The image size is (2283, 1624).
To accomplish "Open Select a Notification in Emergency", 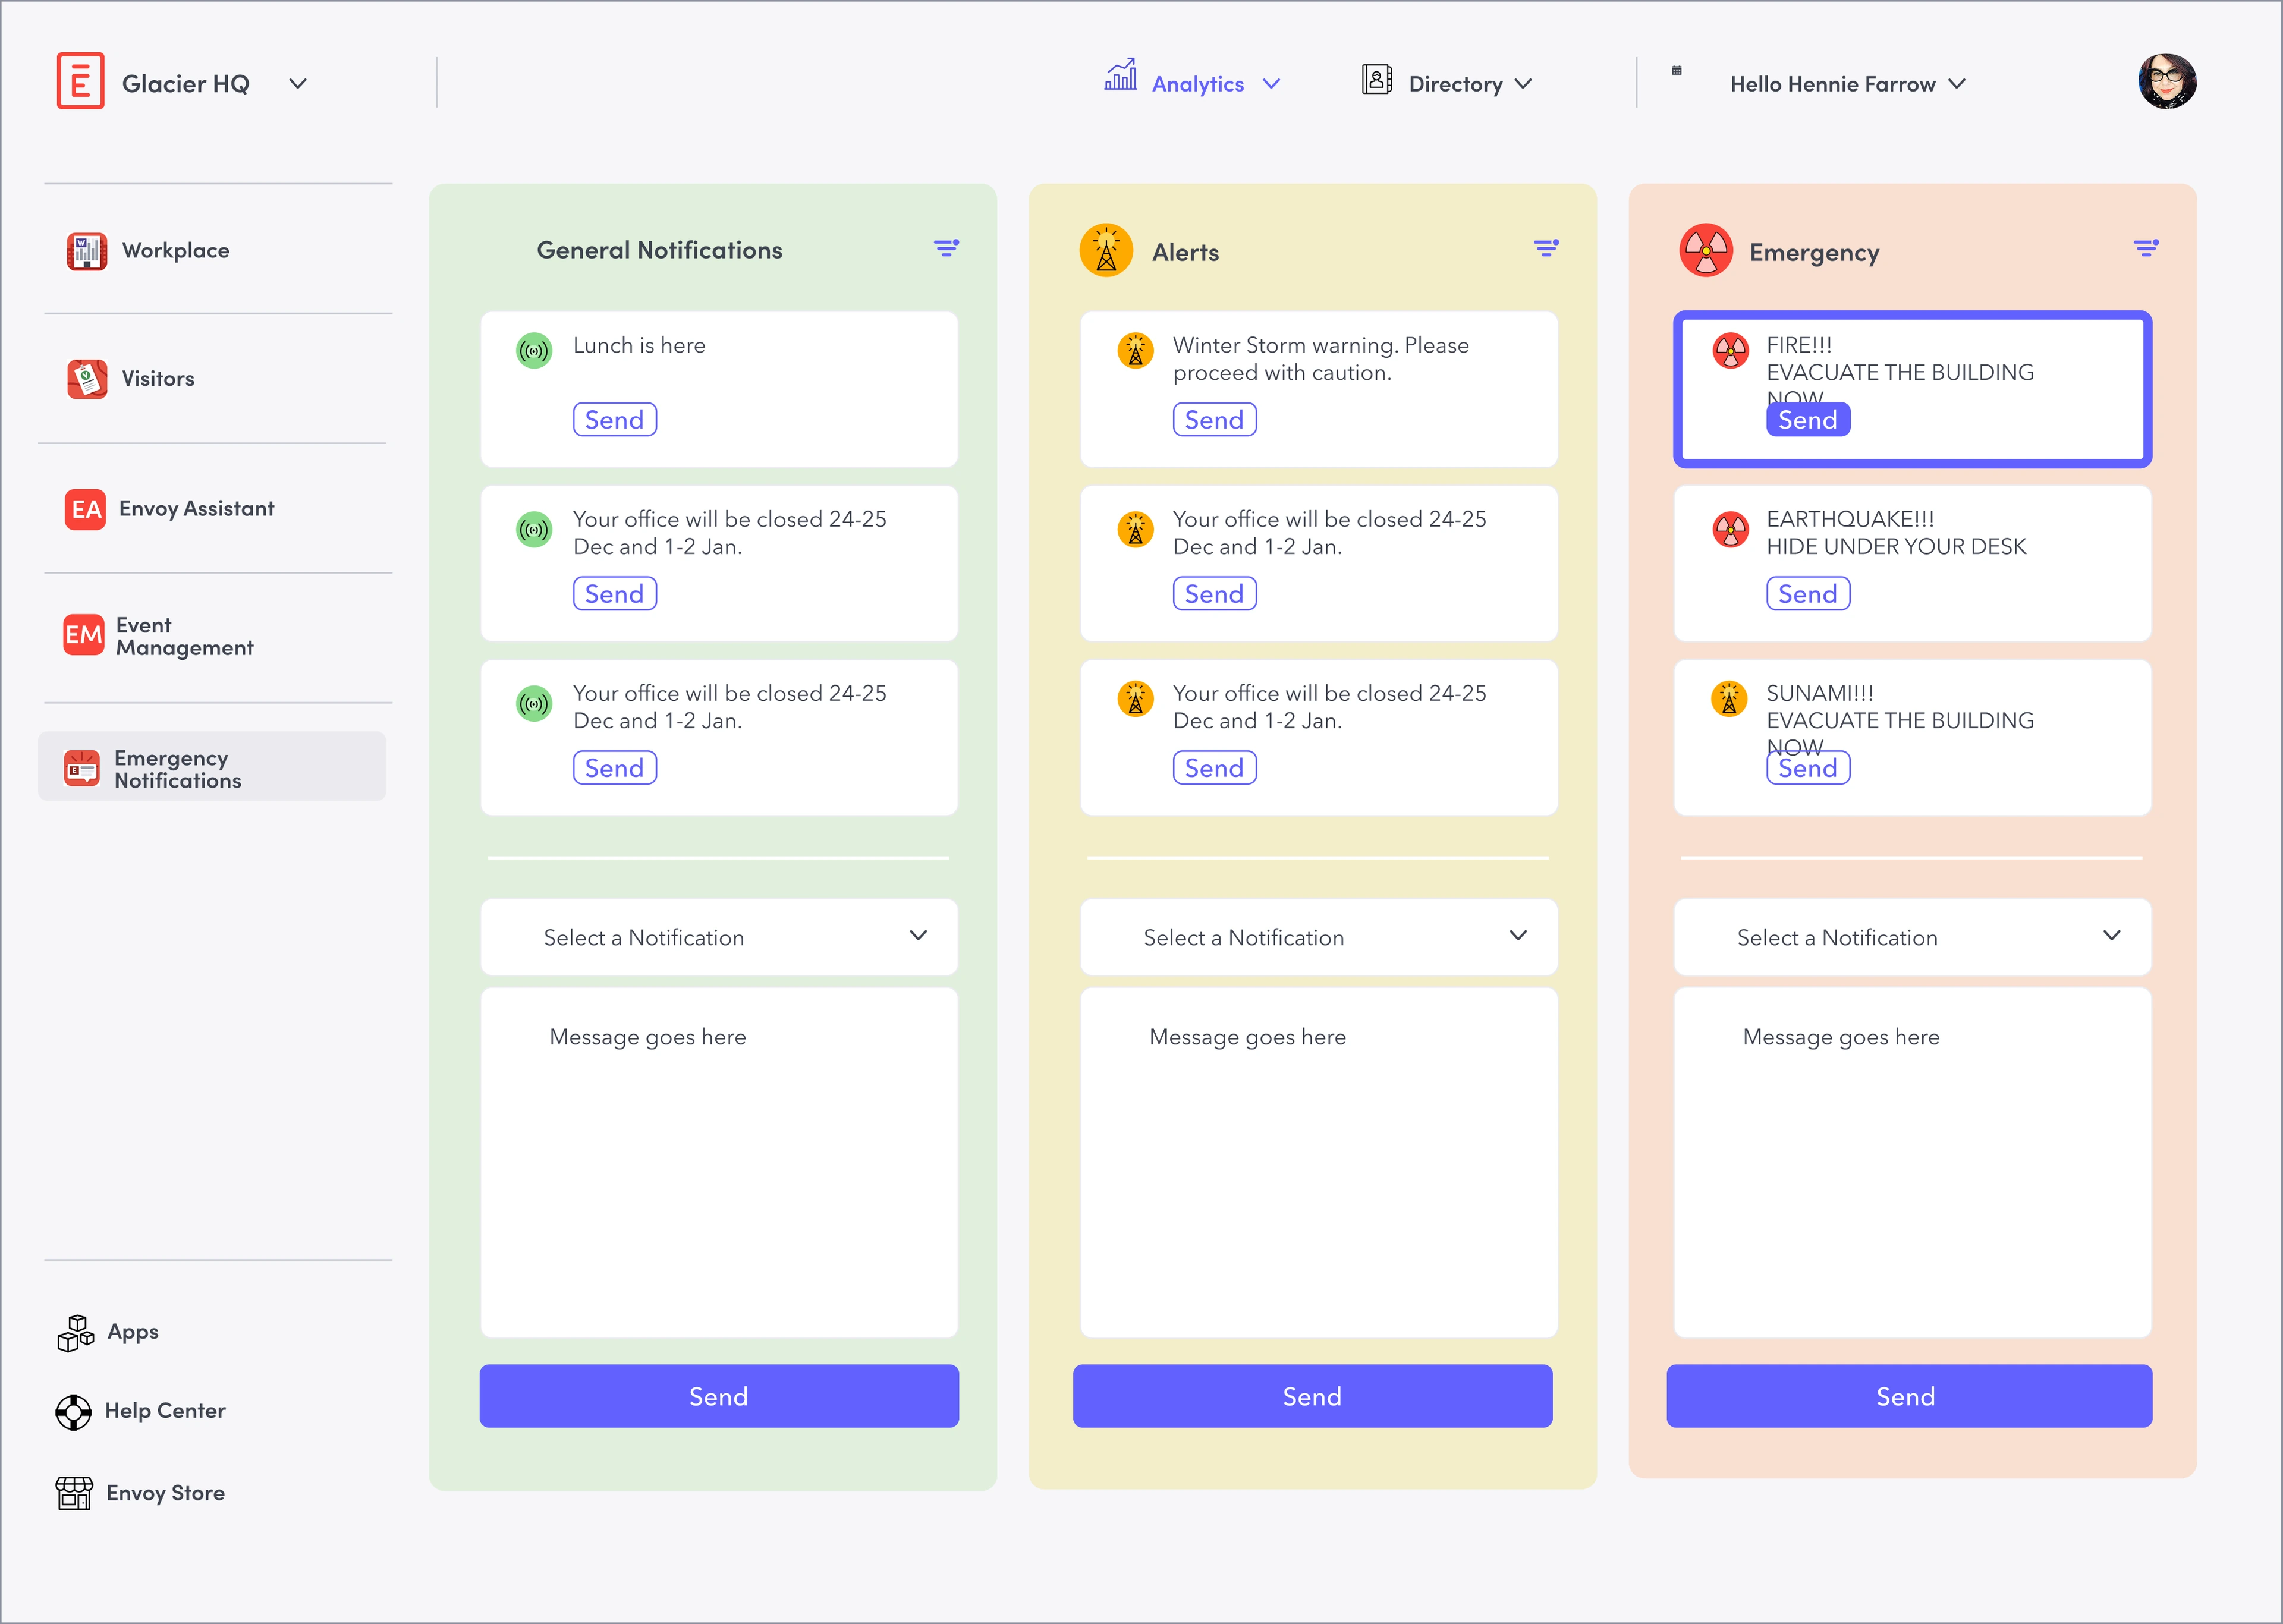I will click(1912, 937).
